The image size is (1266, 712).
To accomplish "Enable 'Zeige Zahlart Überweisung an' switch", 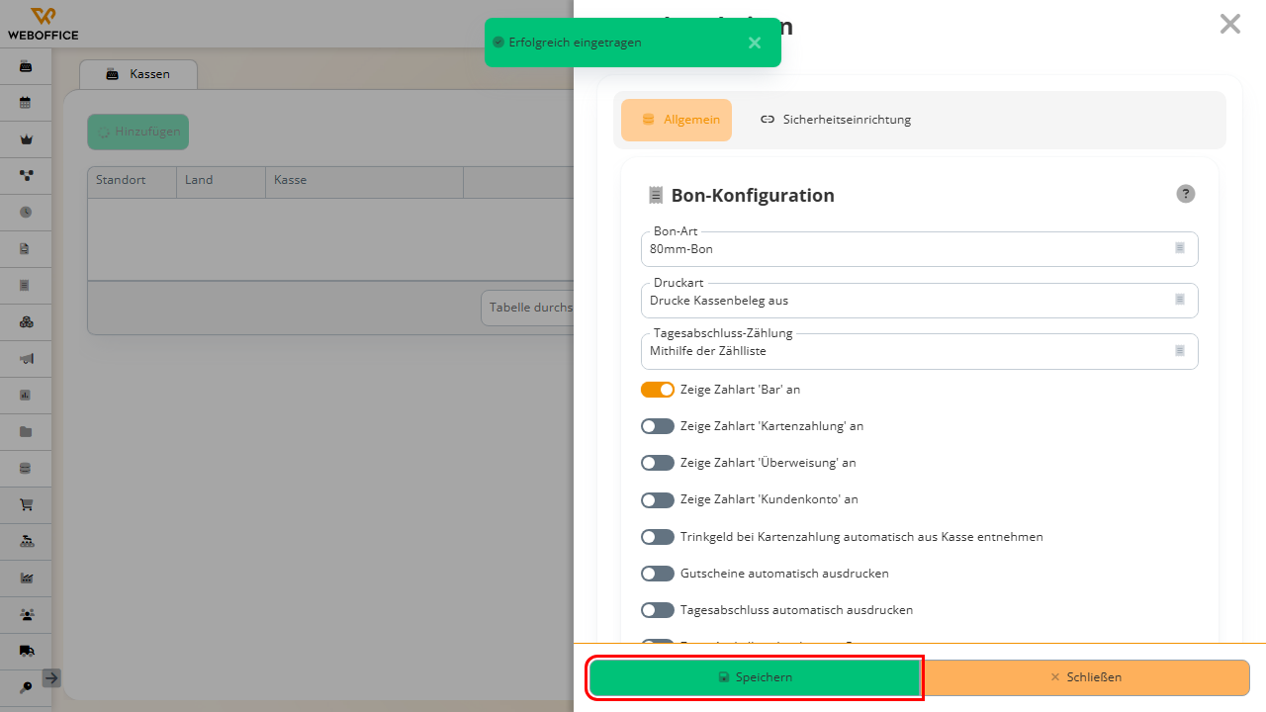I will point(658,463).
